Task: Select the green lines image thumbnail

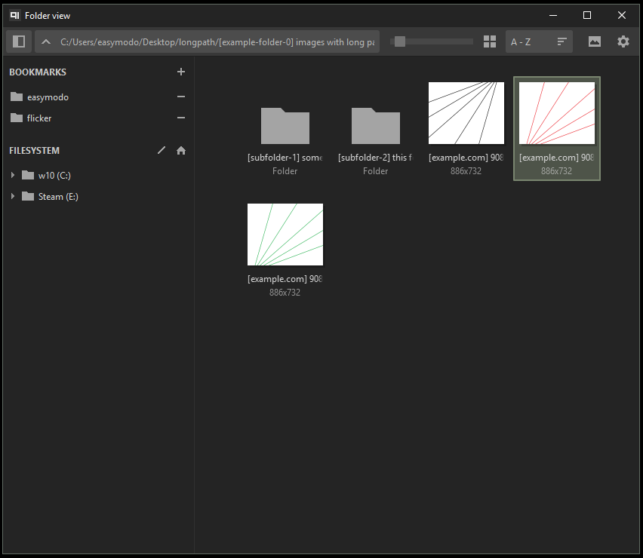Action: tap(285, 235)
